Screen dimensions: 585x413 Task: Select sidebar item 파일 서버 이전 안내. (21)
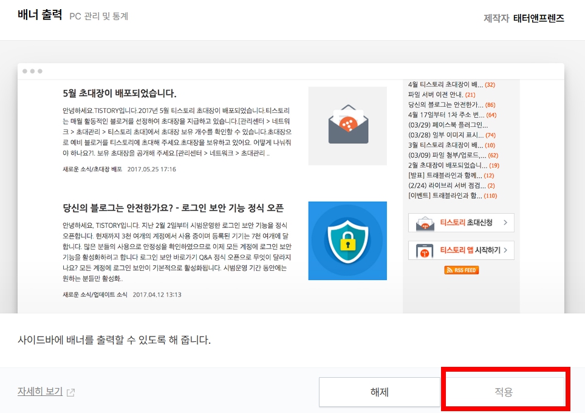[442, 95]
